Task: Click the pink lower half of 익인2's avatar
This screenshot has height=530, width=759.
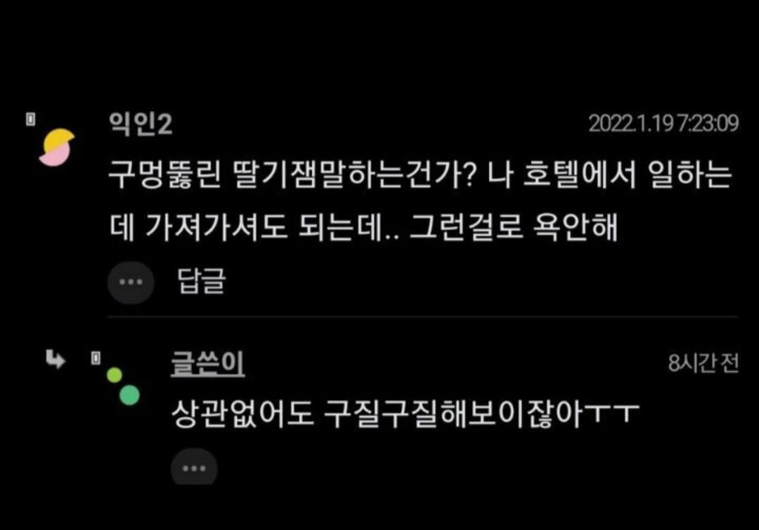Action: pyautogui.click(x=54, y=157)
